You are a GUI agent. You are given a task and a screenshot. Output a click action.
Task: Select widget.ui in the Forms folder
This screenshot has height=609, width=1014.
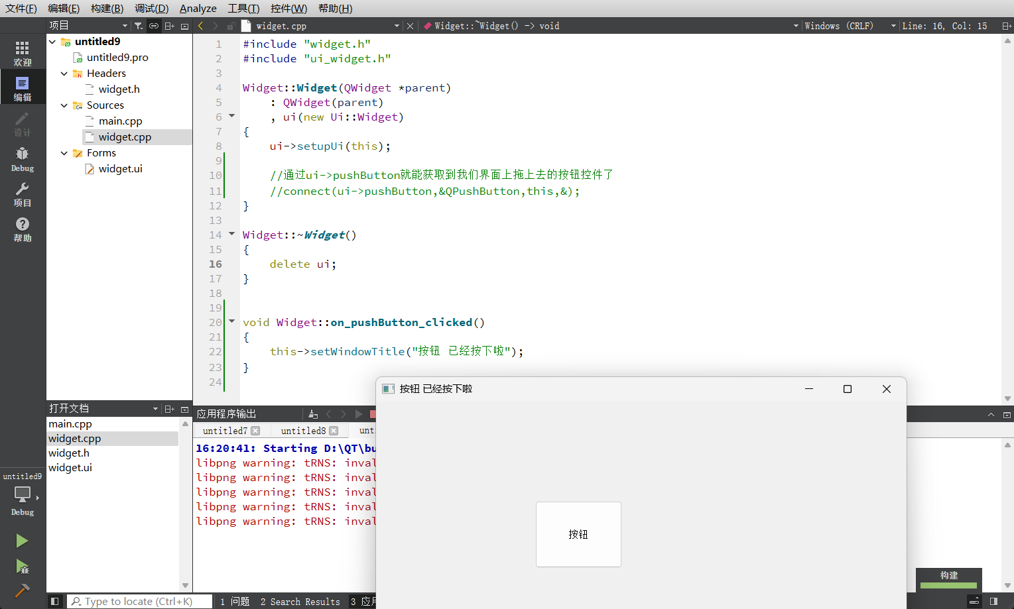pos(120,168)
